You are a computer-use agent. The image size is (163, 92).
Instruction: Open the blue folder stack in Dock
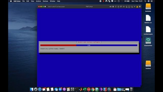119,89
